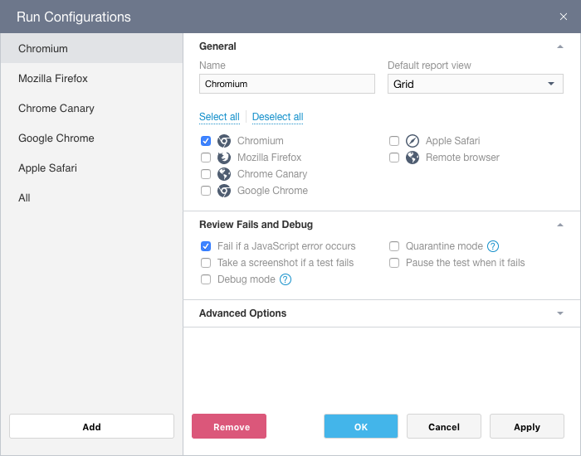
Task: Click the Add button
Action: (91, 426)
